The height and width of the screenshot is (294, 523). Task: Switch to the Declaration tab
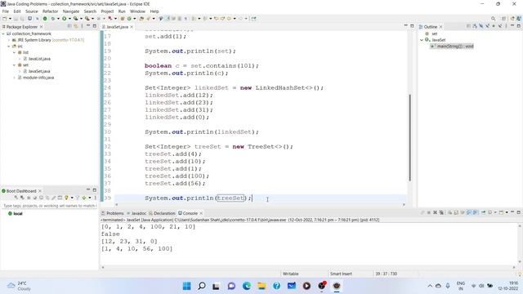[x=162, y=213]
